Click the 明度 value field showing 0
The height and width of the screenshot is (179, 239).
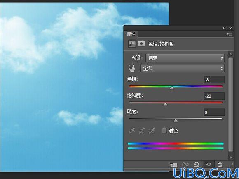[x=214, y=112]
